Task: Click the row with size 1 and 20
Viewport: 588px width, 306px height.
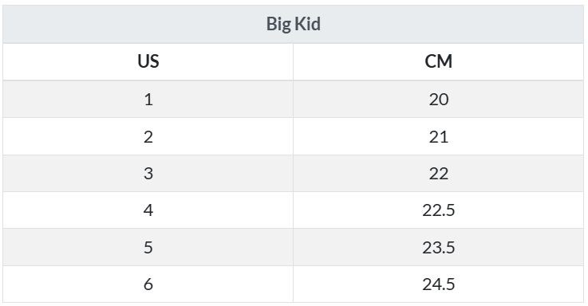Action: pyautogui.click(x=294, y=100)
